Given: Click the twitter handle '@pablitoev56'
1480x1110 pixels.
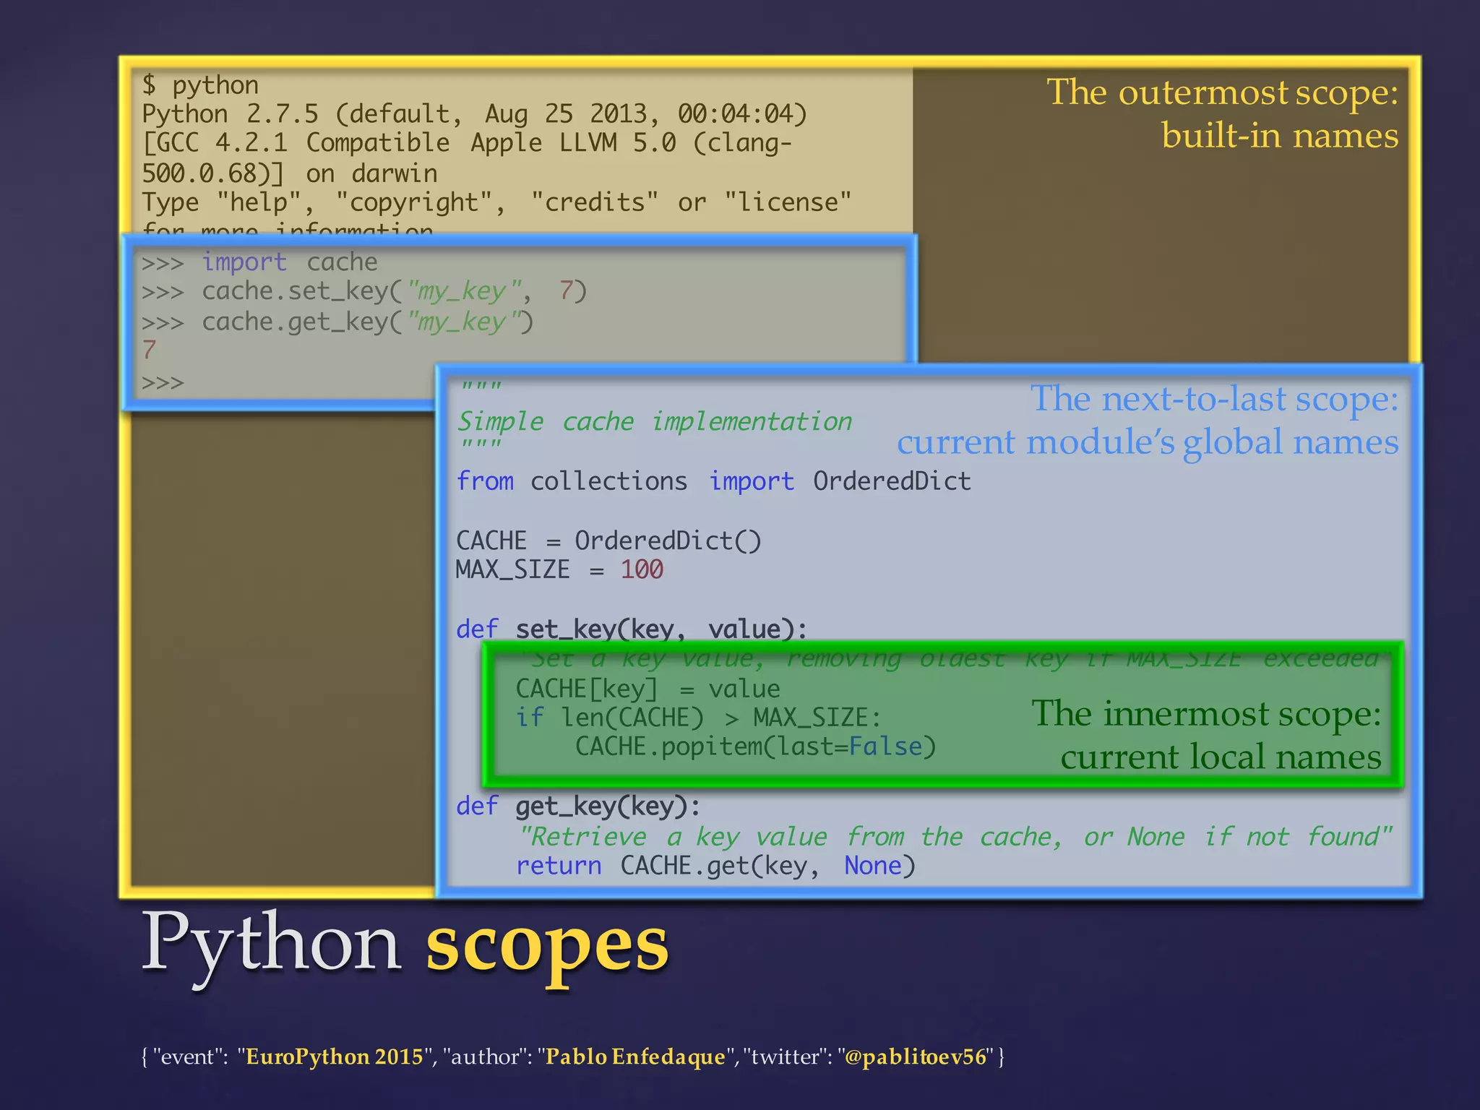Looking at the screenshot, I should (916, 1057).
